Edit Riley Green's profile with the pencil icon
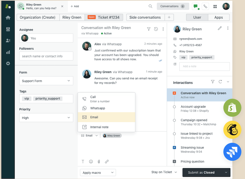 (220, 28)
